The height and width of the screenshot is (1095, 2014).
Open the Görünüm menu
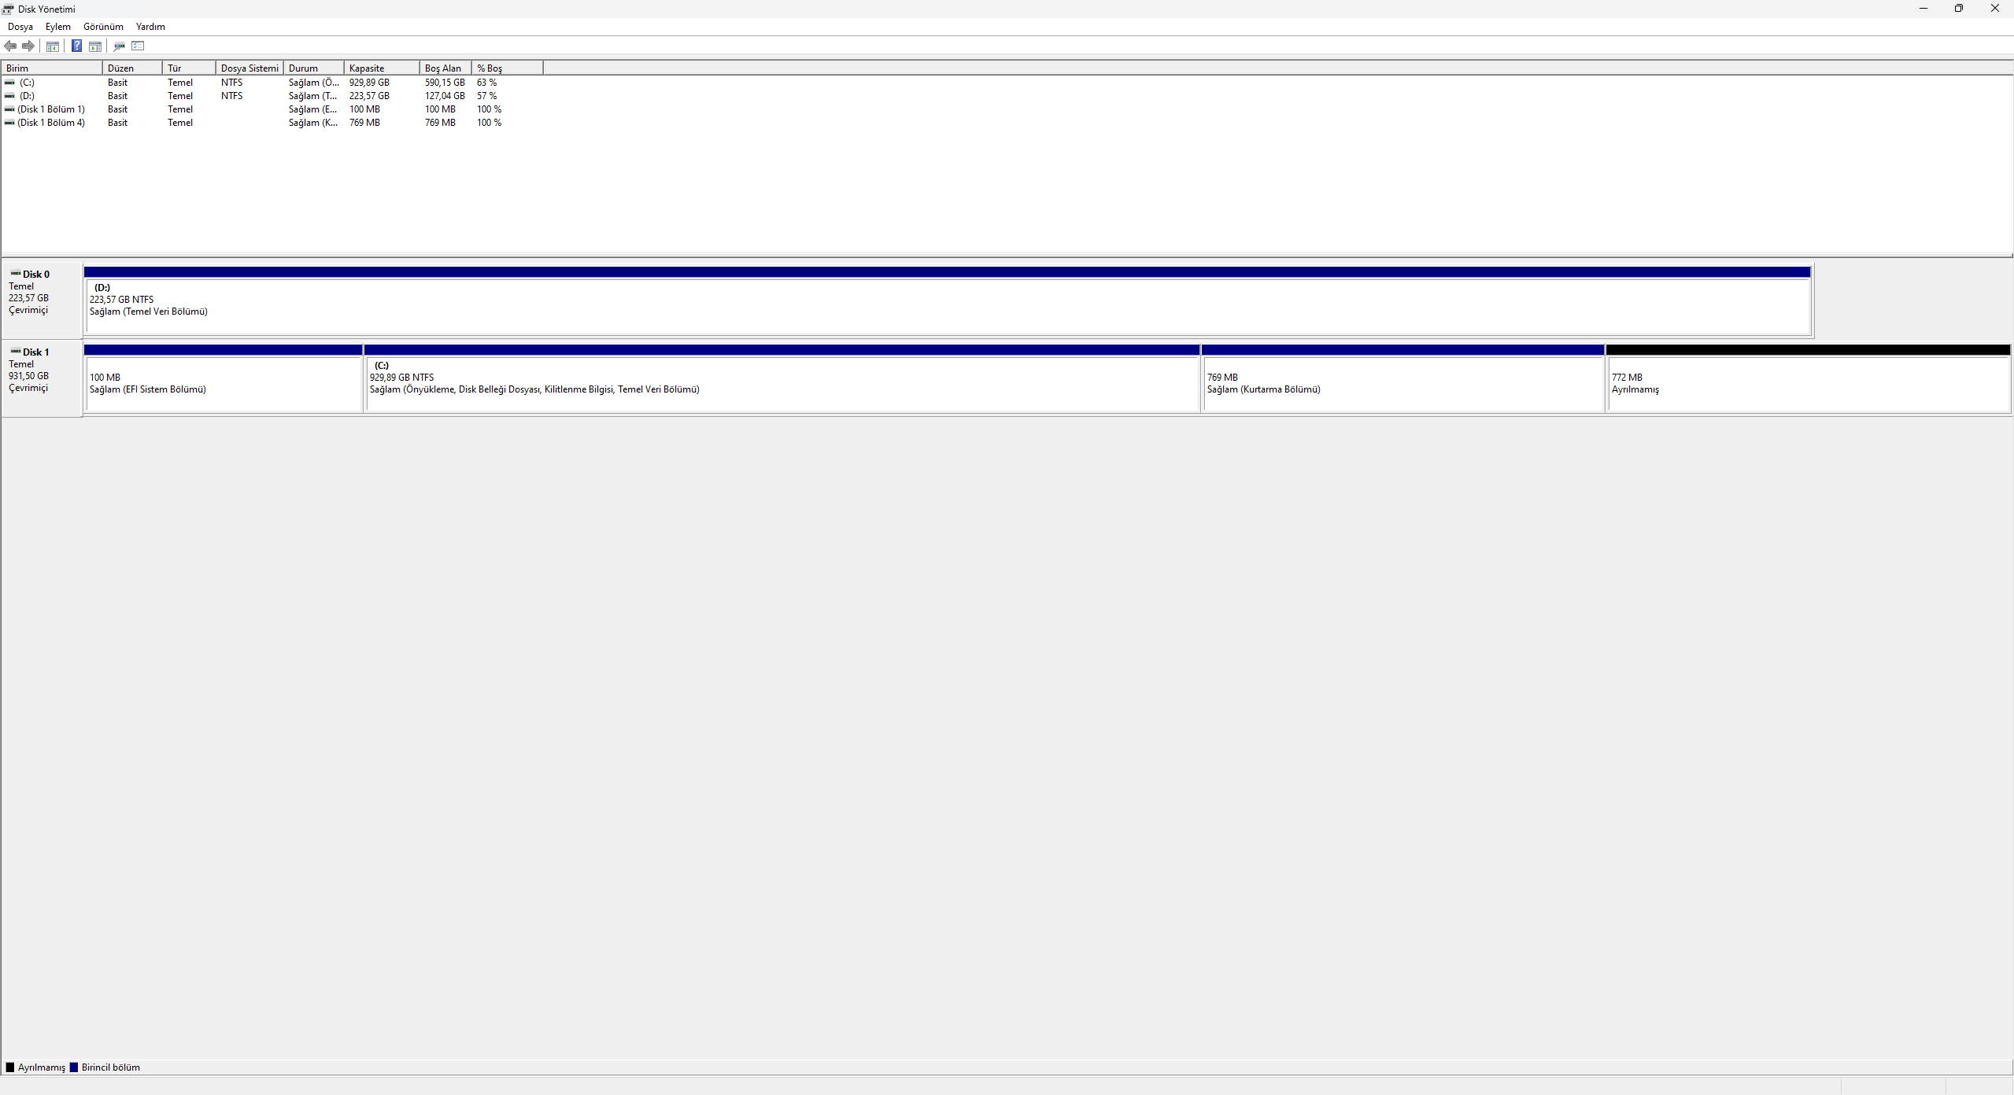tap(103, 27)
